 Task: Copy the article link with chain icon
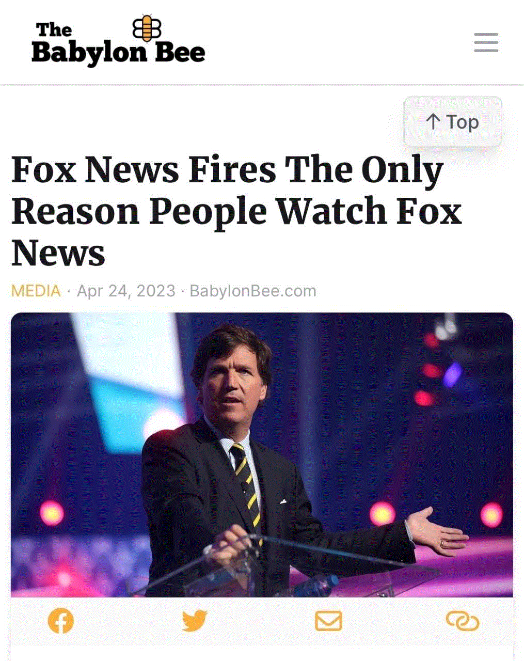[x=463, y=621]
